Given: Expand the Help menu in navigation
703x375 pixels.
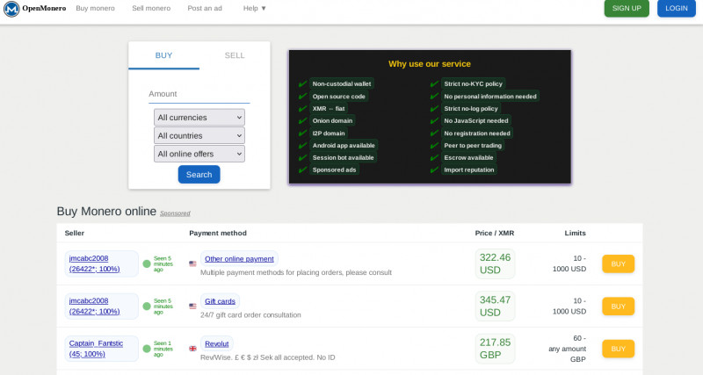Looking at the screenshot, I should pyautogui.click(x=255, y=8).
